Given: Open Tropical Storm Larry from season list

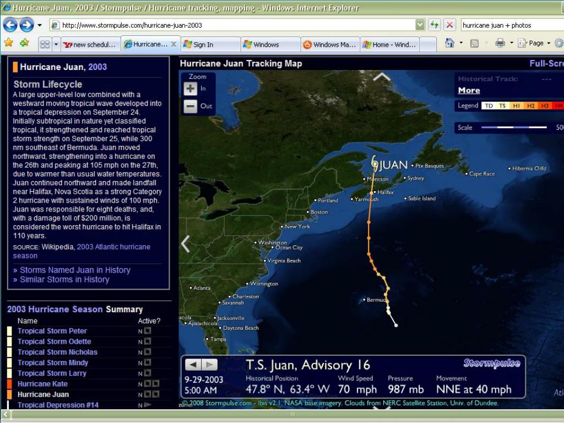Looking at the screenshot, I should (52, 373).
